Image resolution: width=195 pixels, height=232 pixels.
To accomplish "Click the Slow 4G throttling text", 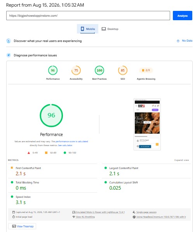I will pyautogui.click(x=85, y=217).
